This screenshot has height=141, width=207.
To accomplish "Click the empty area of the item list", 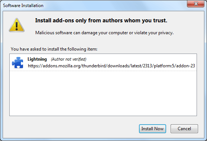I will pyautogui.click(x=103, y=93).
